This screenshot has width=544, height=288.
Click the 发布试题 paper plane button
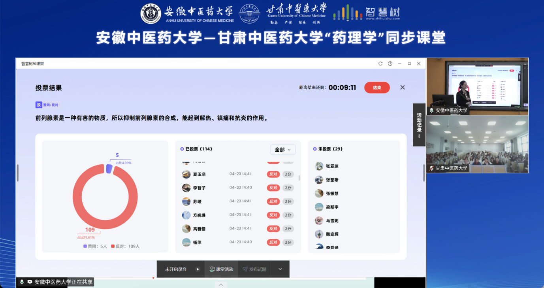click(254, 269)
